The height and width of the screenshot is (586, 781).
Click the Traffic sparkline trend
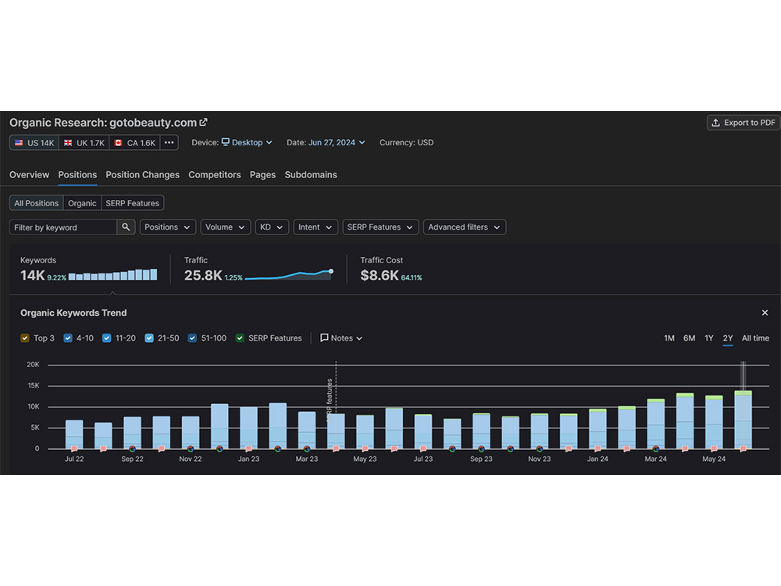click(x=289, y=274)
